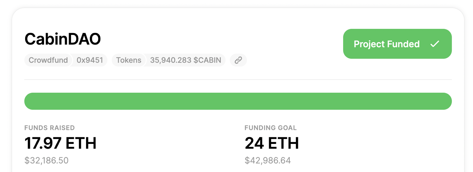Screen dimensions: 473x172
Task: Click the ETH unit beside 24
Action: pyautogui.click(x=284, y=143)
